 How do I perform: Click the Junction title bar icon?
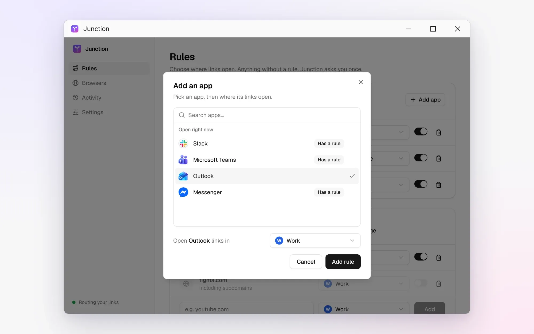[75, 29]
